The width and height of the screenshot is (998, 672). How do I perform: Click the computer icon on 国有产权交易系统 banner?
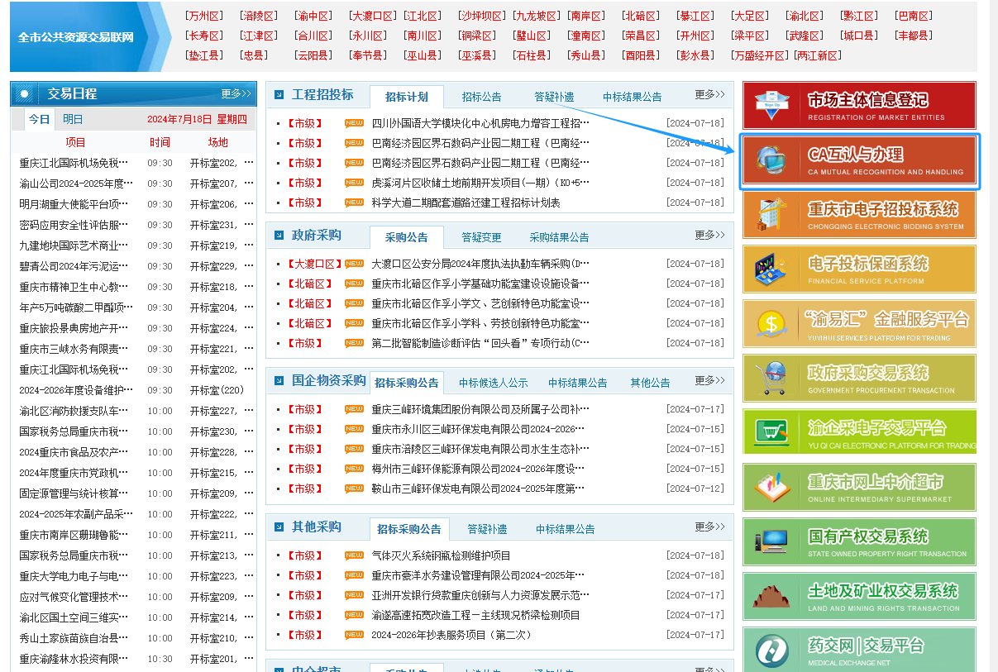(771, 542)
